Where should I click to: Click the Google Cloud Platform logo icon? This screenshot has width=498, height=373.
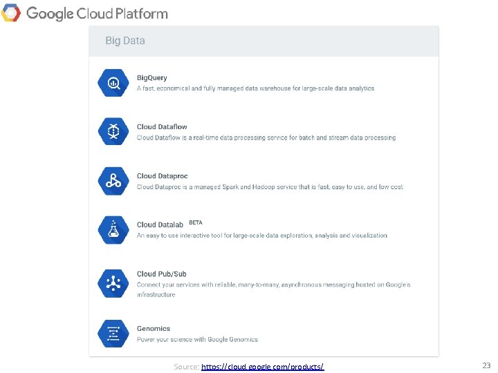pyautogui.click(x=11, y=13)
